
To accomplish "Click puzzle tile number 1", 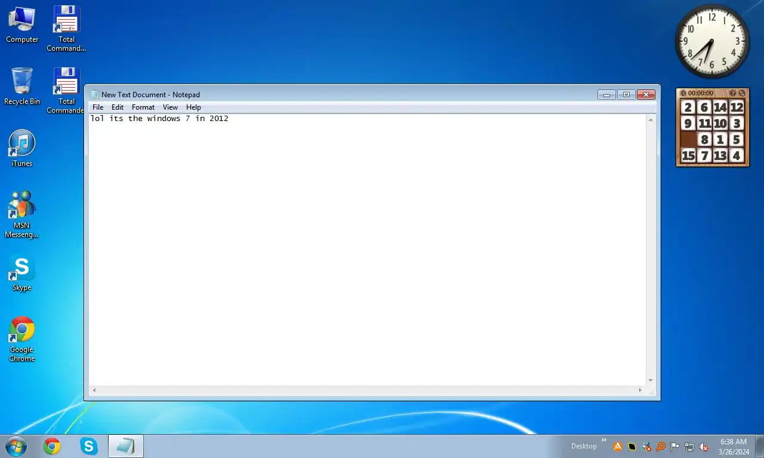I will click(720, 140).
